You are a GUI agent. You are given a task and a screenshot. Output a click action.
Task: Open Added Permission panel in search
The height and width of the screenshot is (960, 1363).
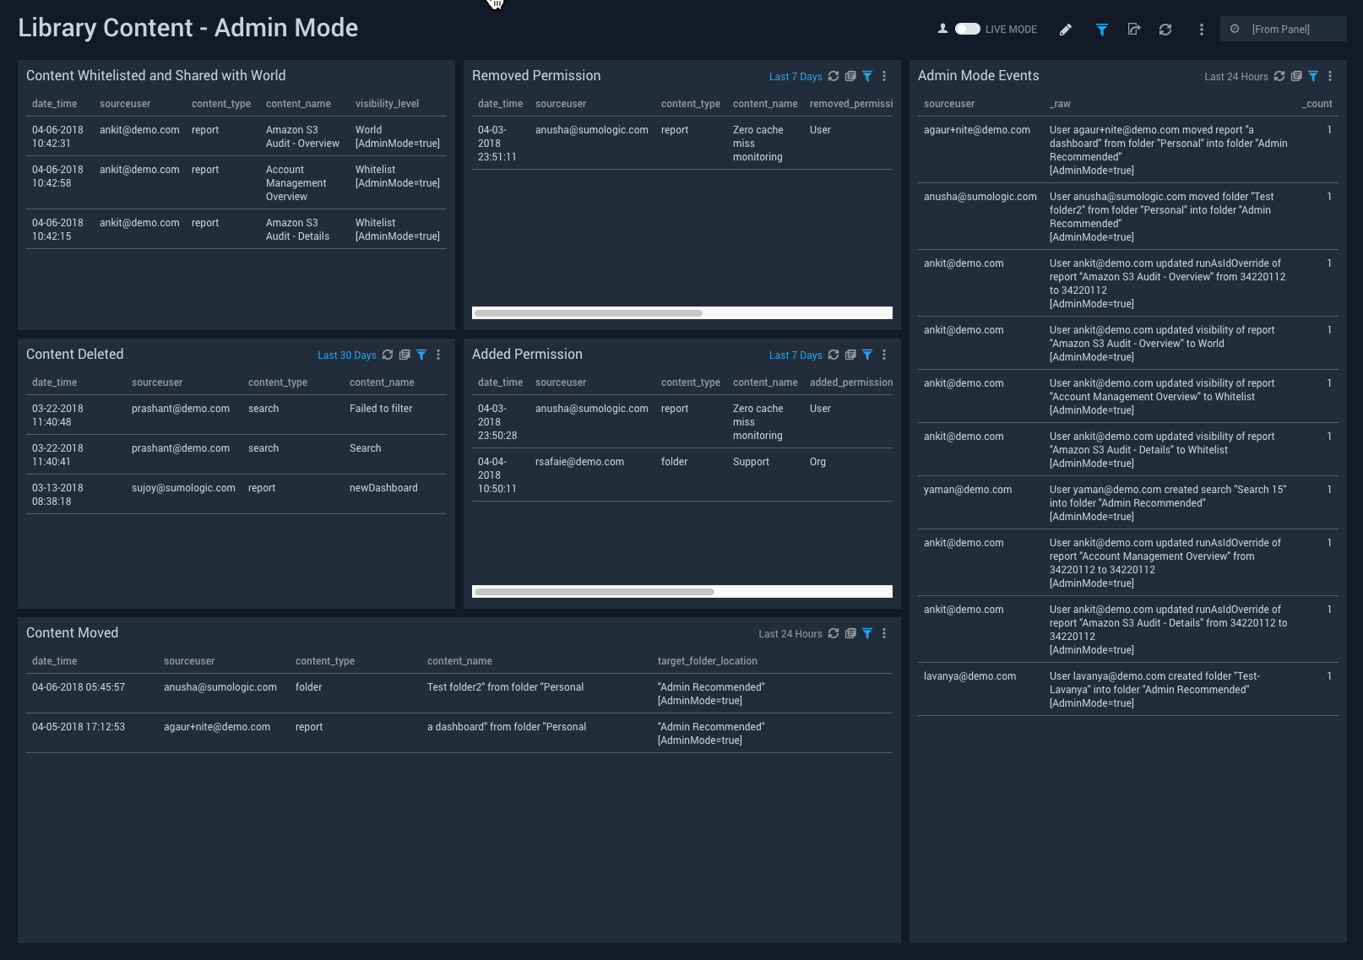click(850, 355)
